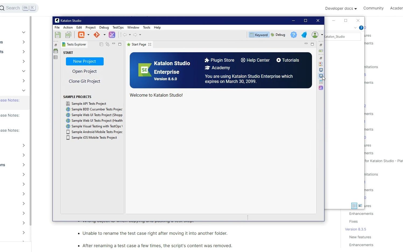The width and height of the screenshot is (403, 252).
Task: Click the Save icon in Katalon toolbar
Action: click(x=58, y=35)
